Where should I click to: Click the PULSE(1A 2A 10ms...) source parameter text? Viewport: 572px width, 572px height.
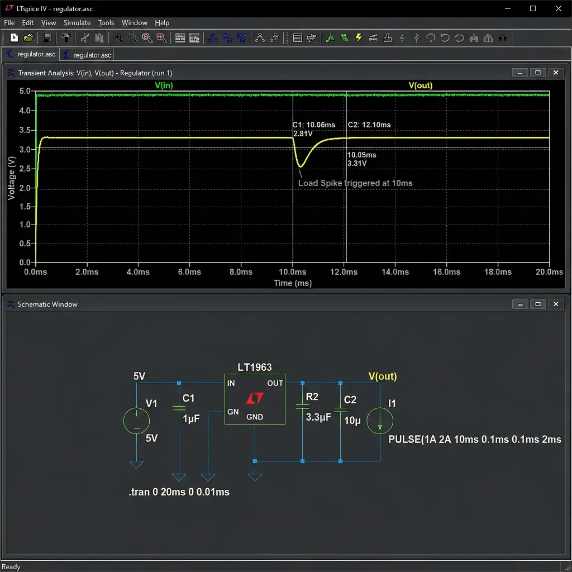[475, 439]
